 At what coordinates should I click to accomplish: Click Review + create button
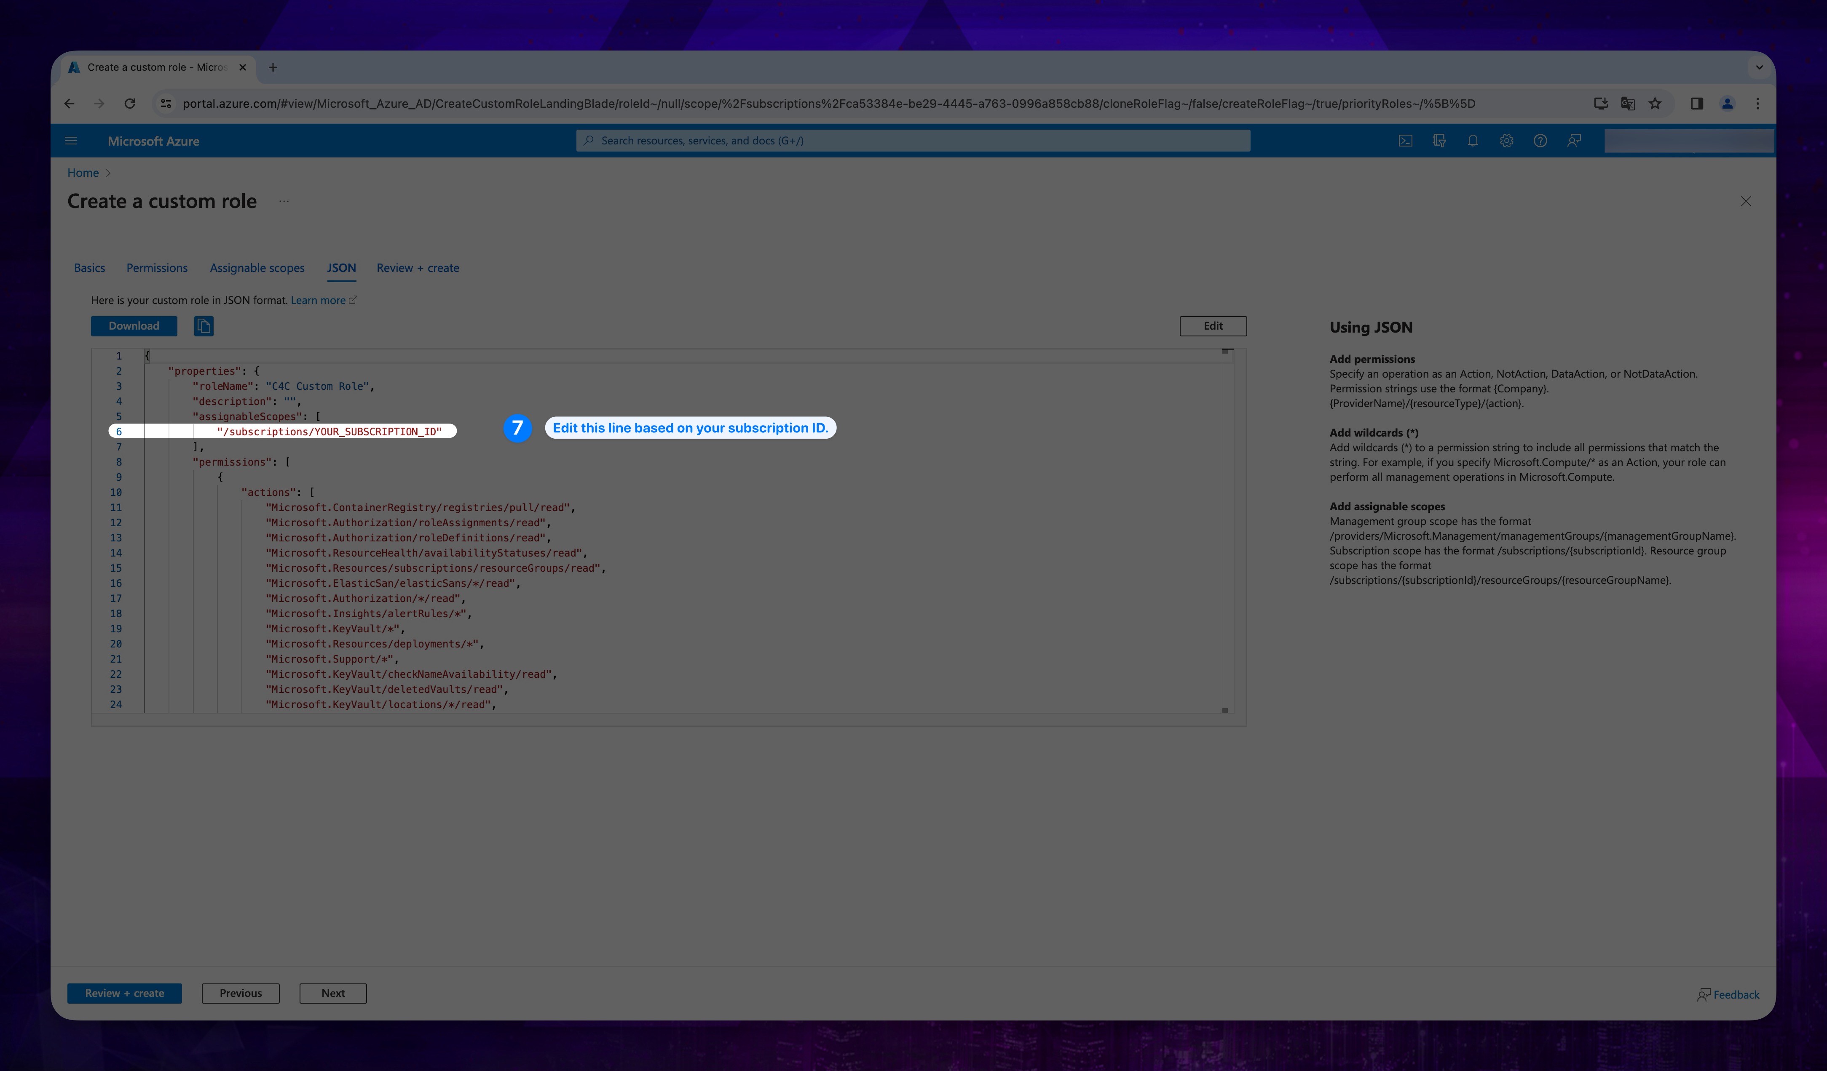[x=124, y=992]
